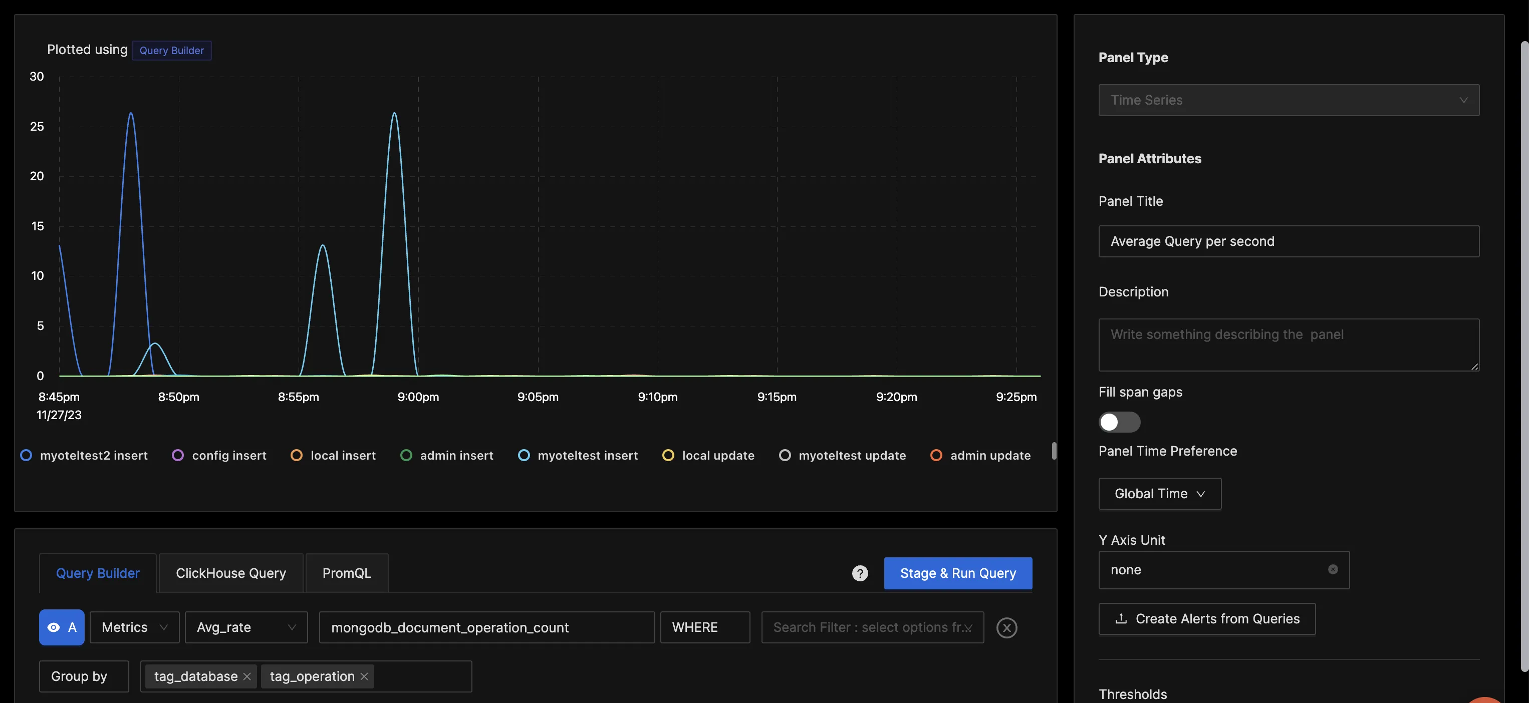Switch to ClickHouse Query tab
1529x703 pixels.
click(231, 572)
